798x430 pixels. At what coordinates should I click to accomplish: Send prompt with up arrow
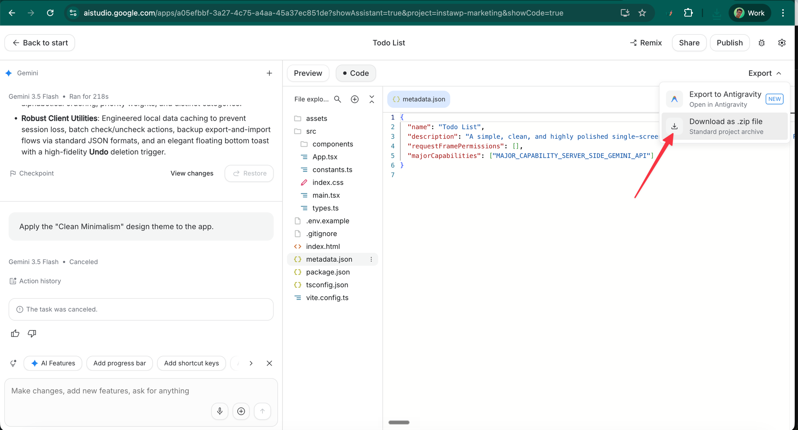tap(262, 411)
